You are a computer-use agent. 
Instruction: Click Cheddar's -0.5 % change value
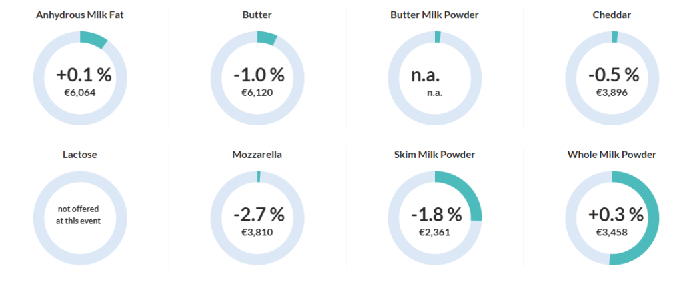614,75
